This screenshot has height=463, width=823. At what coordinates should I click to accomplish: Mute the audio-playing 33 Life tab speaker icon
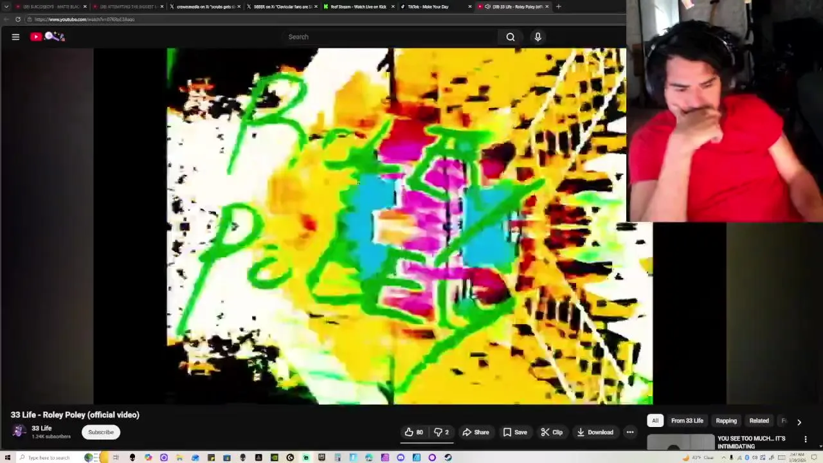(x=487, y=6)
